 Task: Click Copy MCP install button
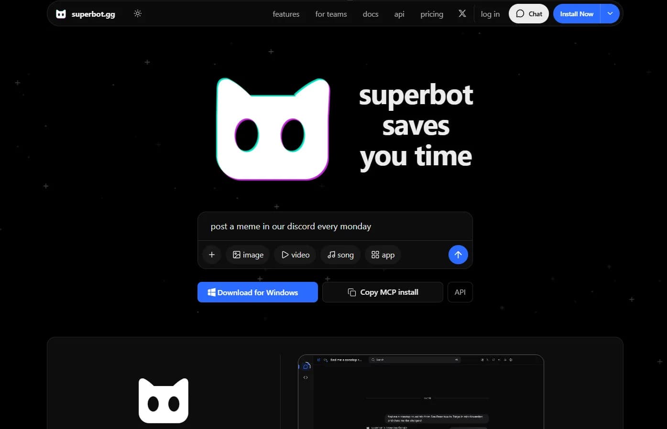coord(383,292)
